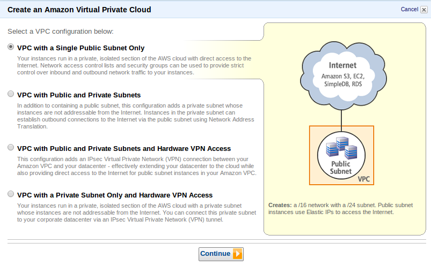Click the description mentioning network access control lists

[x=134, y=65]
